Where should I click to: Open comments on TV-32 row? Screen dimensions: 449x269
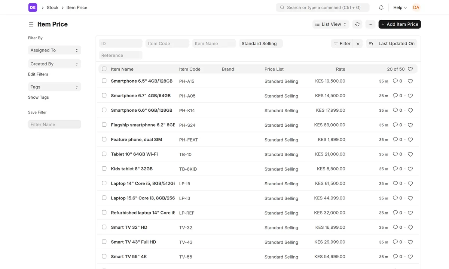click(x=397, y=227)
